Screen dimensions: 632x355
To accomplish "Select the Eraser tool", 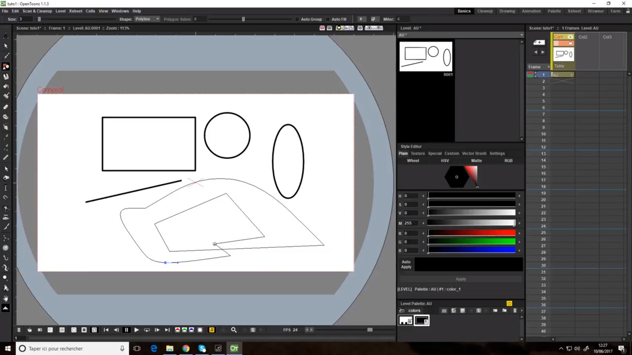I will pos(6,107).
